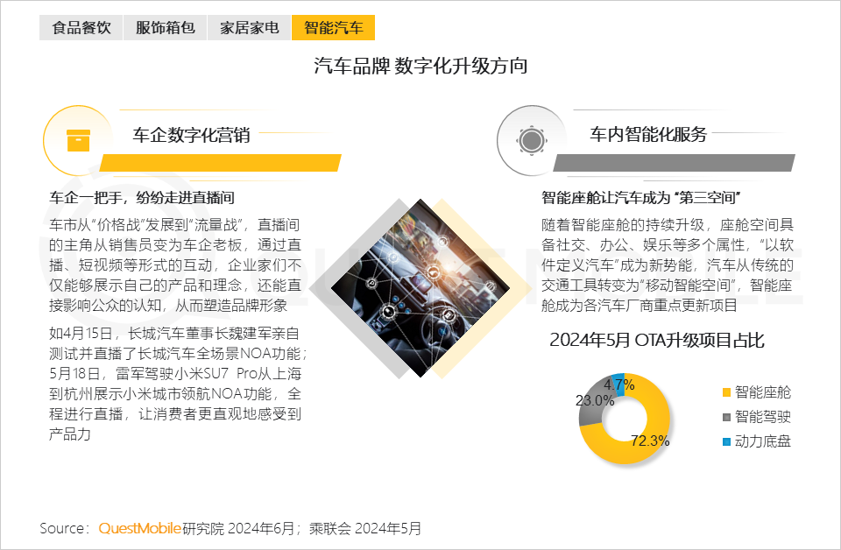
Task: Click the 智能座舱 legend label
Action: (x=763, y=392)
